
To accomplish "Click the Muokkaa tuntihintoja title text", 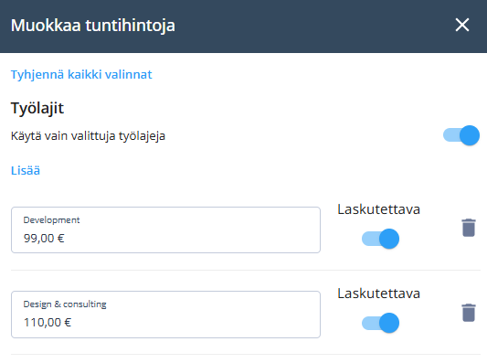I will (93, 26).
